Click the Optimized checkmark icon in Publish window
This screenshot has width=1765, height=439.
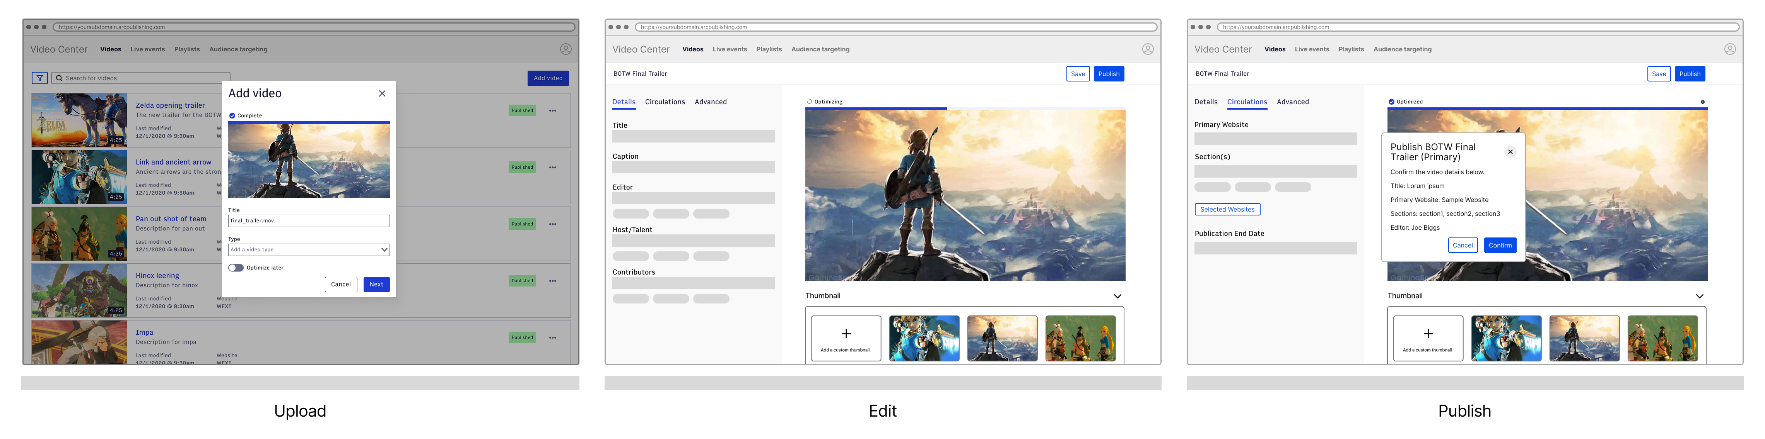pyautogui.click(x=1392, y=102)
